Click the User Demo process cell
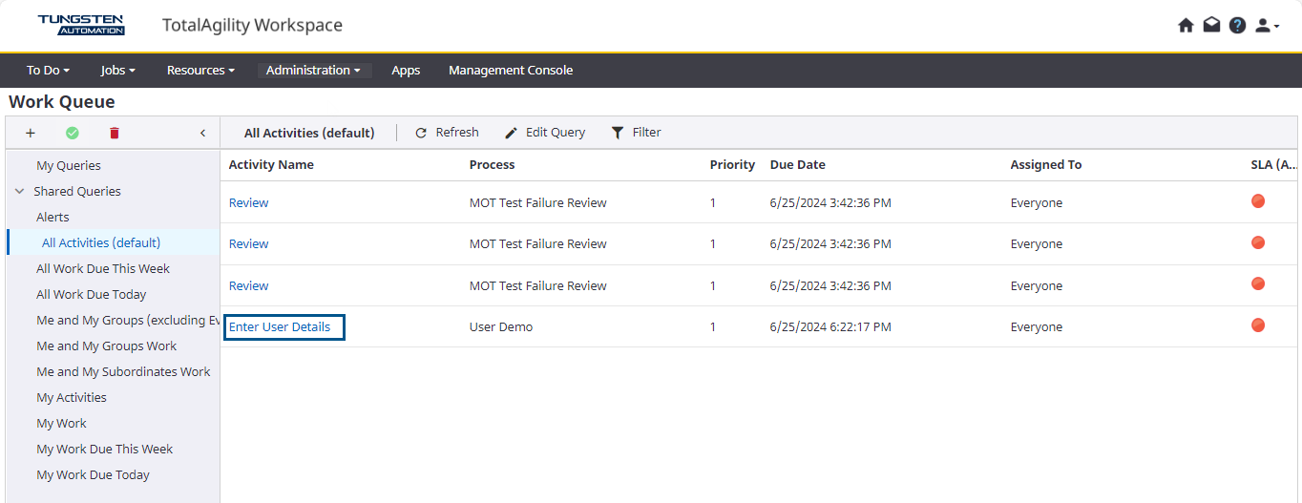 501,326
